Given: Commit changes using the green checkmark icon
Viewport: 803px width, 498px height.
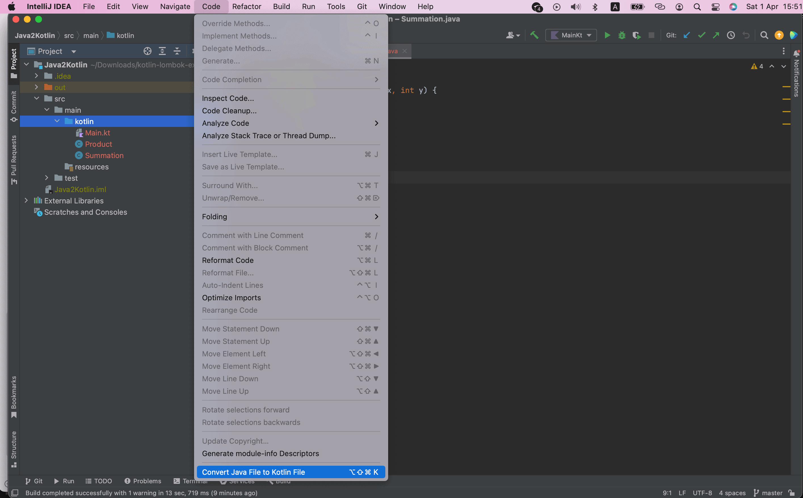Looking at the screenshot, I should tap(701, 35).
